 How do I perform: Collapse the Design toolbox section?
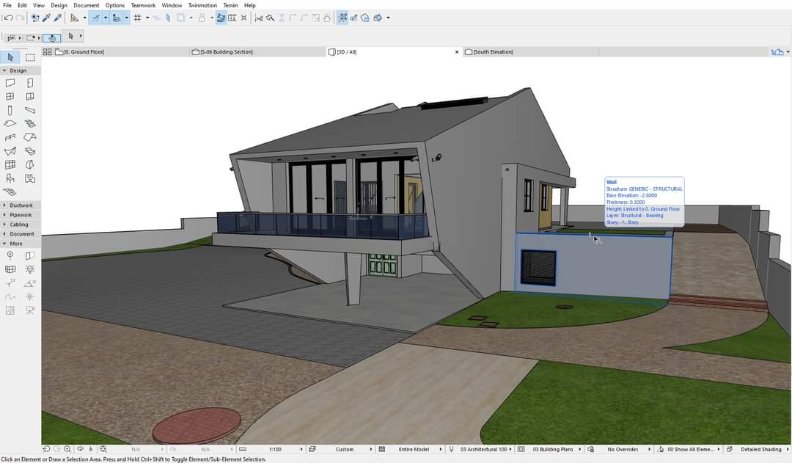coord(18,70)
